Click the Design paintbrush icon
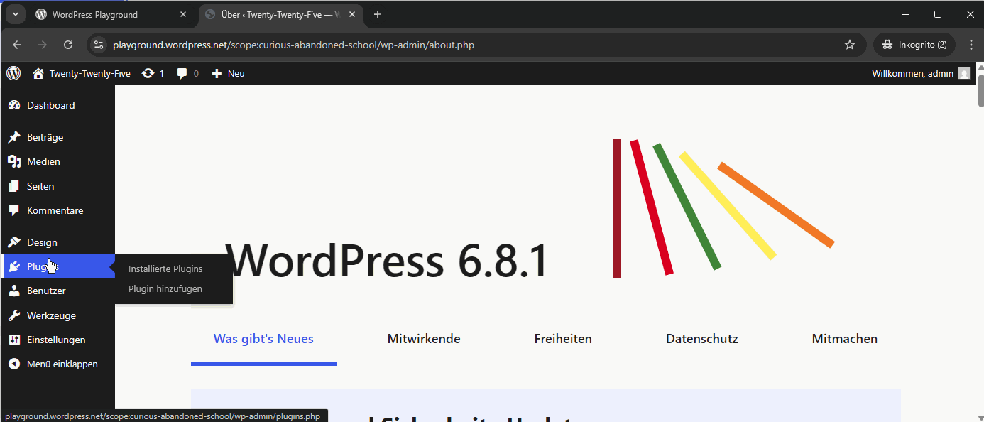 [14, 242]
